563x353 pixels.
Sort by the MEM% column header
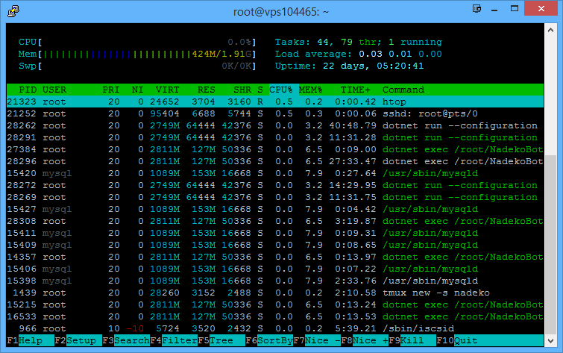tap(309, 90)
